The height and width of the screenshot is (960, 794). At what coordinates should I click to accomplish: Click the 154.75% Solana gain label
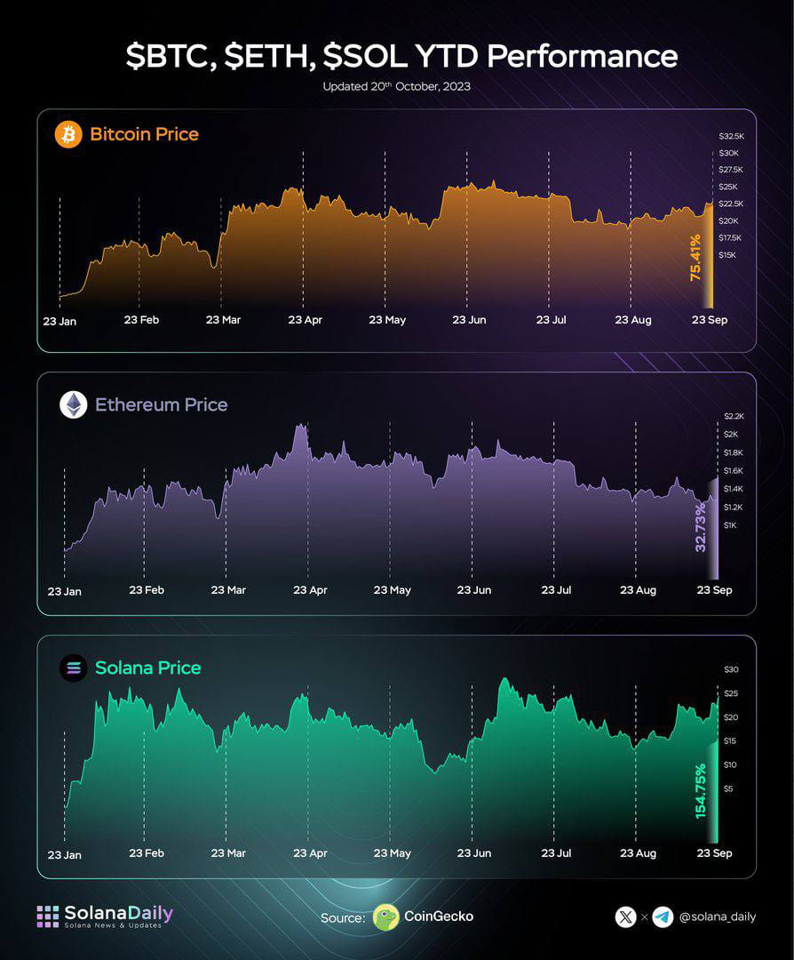(701, 791)
